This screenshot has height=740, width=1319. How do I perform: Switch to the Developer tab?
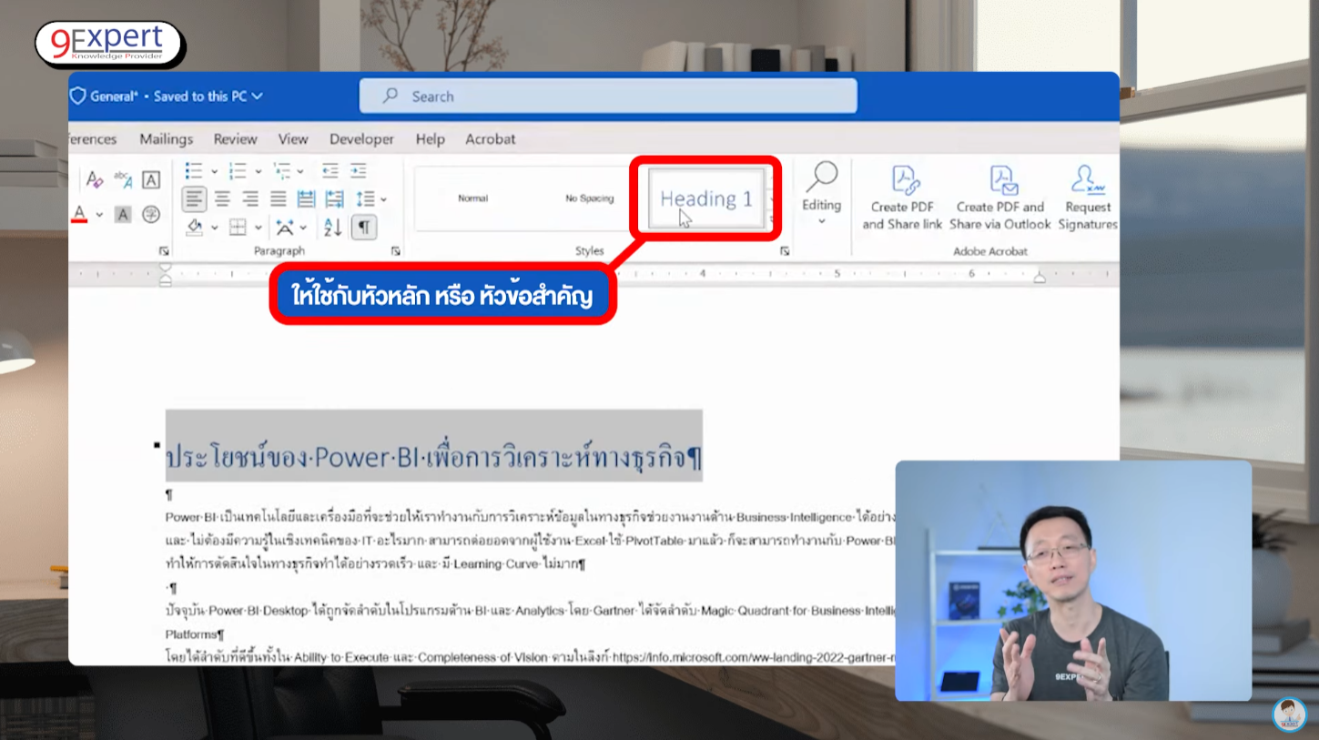(x=361, y=139)
